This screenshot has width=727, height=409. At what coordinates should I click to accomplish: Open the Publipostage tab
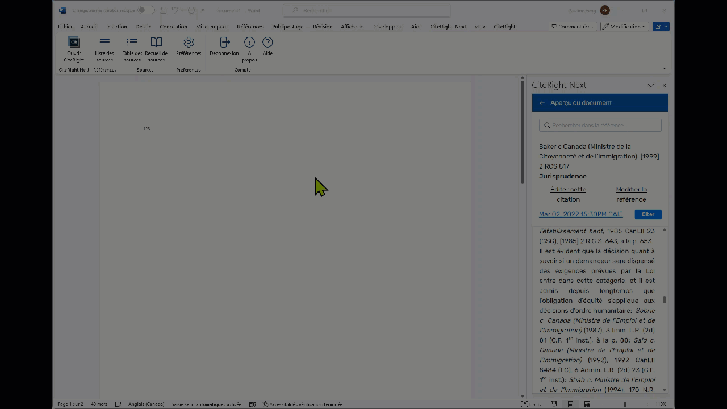(x=288, y=27)
